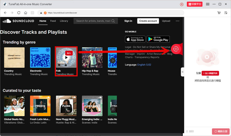
Task: Select the Home tab
Action: point(43,21)
